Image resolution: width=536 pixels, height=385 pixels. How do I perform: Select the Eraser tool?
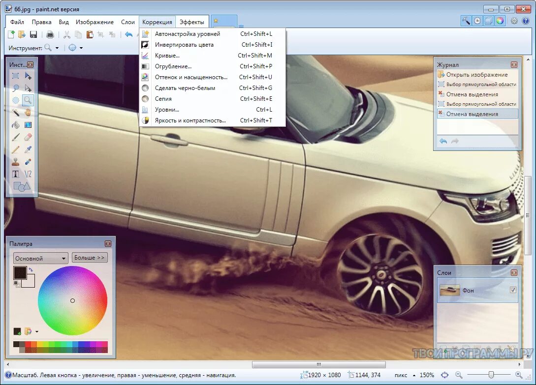pyautogui.click(x=28, y=137)
